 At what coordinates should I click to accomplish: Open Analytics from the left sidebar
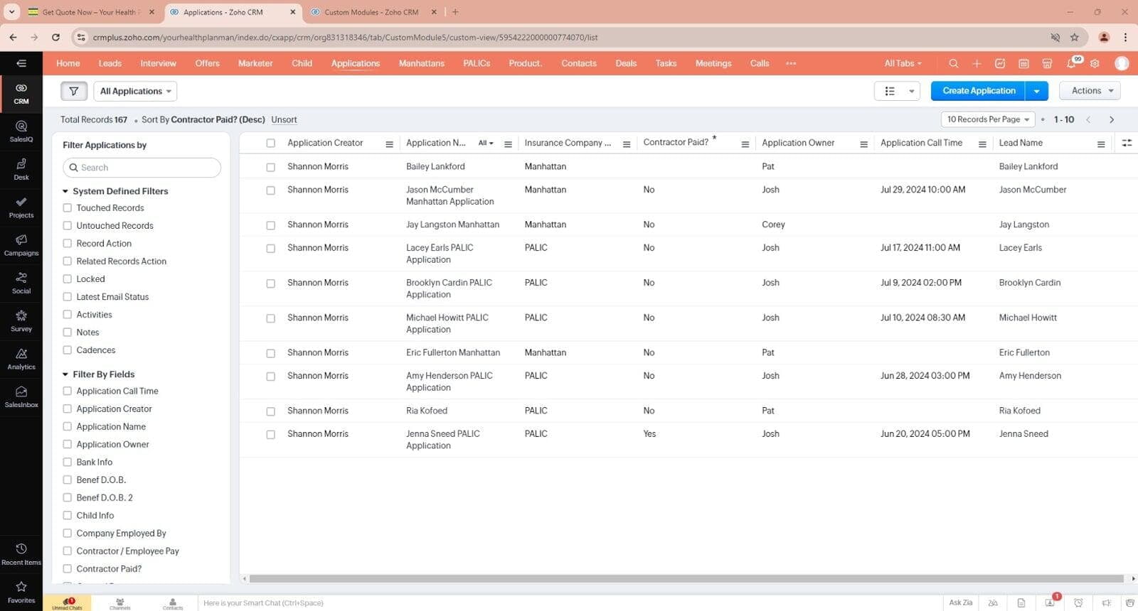(21, 359)
